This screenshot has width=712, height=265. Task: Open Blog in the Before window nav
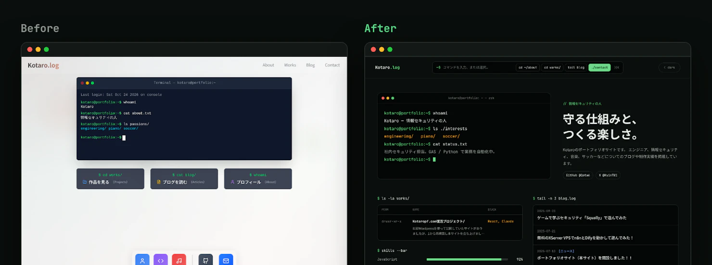[x=310, y=65]
